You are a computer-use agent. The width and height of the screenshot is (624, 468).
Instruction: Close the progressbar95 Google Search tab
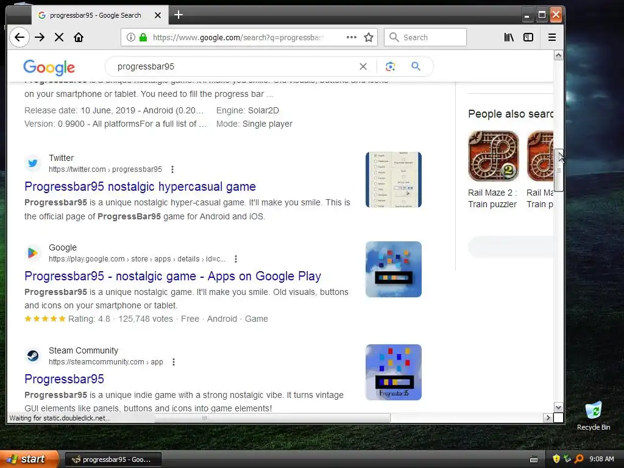(x=158, y=15)
